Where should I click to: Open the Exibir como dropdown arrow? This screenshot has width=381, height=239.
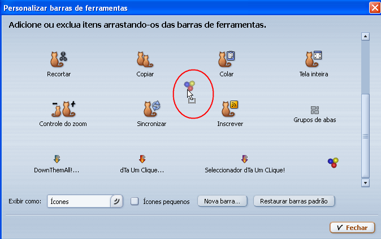[116, 201]
